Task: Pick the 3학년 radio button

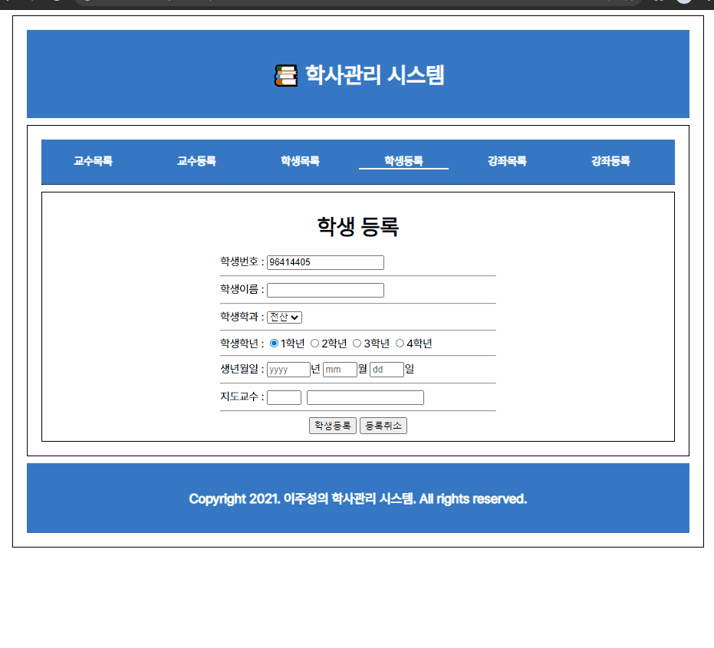Action: pos(357,344)
